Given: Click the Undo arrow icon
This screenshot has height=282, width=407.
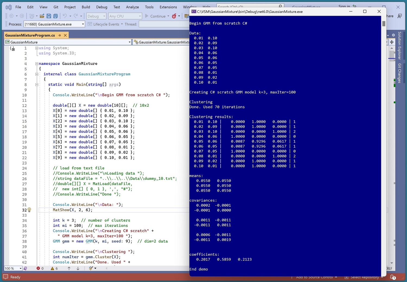Looking at the screenshot, I should click(x=65, y=16).
